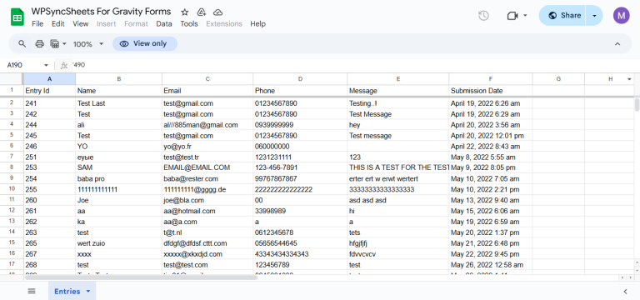Screen dimensions: 640x300
Task: Click the Google Sheets home logo
Action: [x=17, y=17]
